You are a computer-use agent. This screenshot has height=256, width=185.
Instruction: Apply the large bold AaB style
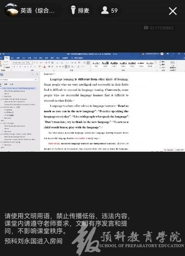point(105,64)
